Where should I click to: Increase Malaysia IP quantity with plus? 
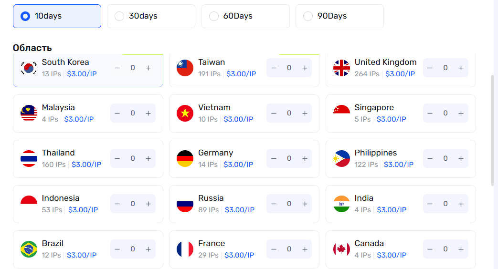pyautogui.click(x=148, y=113)
